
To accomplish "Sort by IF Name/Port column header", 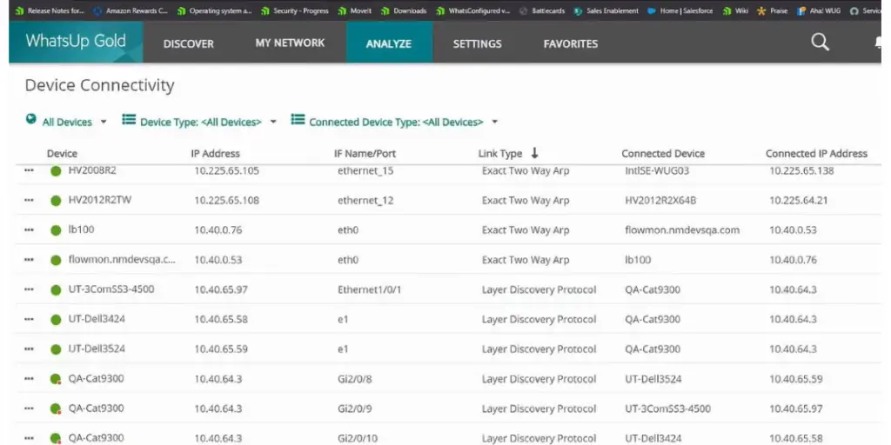I will tap(365, 153).
